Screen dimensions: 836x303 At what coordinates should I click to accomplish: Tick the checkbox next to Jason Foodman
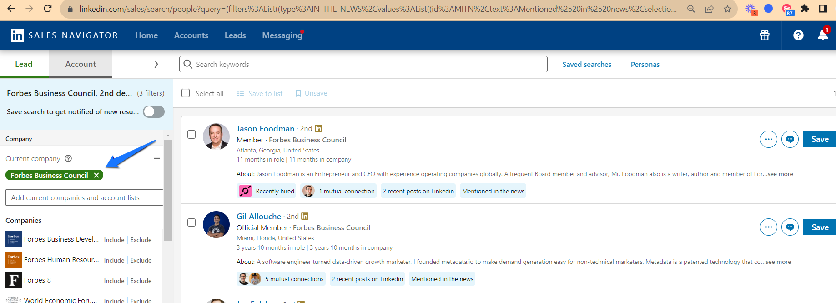(191, 134)
